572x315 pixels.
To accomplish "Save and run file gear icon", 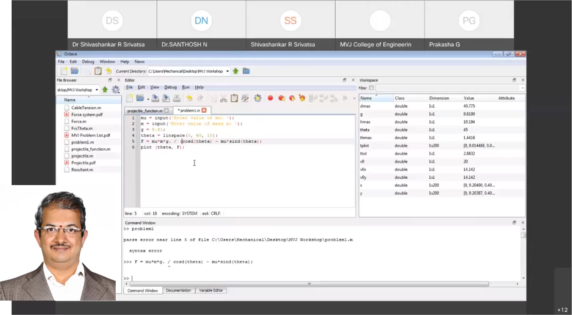I will (257, 98).
